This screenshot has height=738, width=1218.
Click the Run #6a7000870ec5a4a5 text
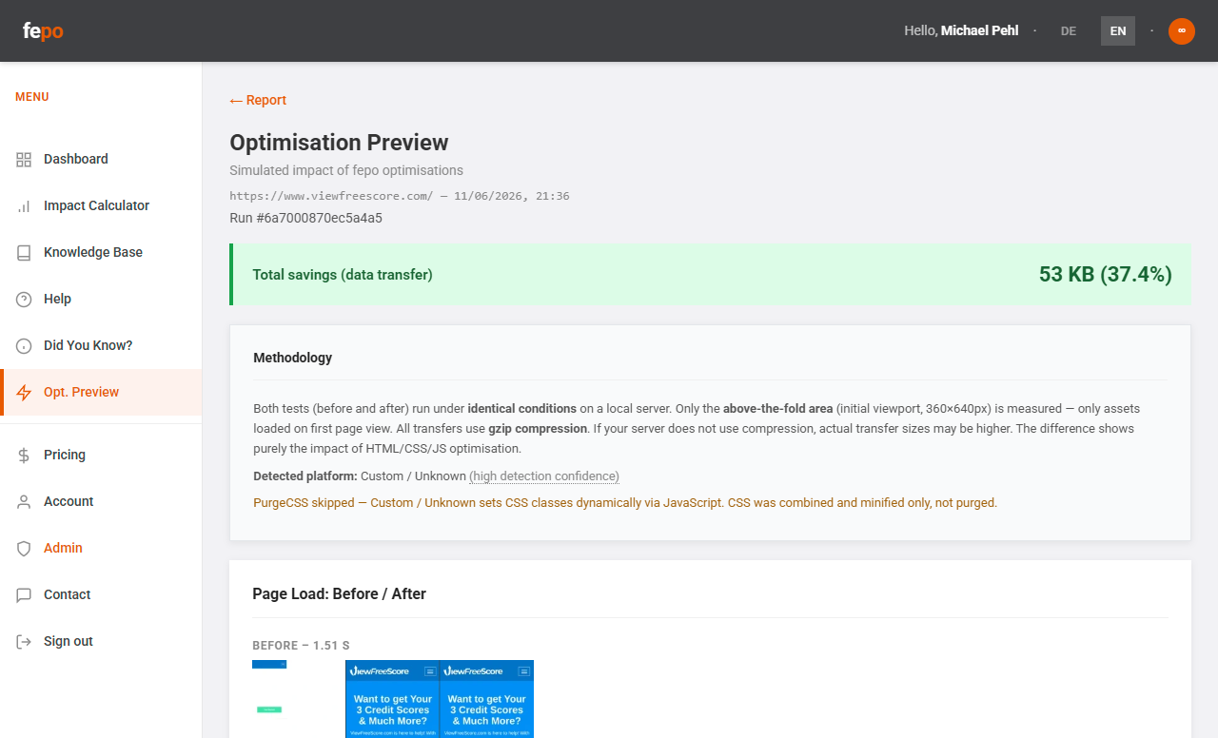coord(305,218)
